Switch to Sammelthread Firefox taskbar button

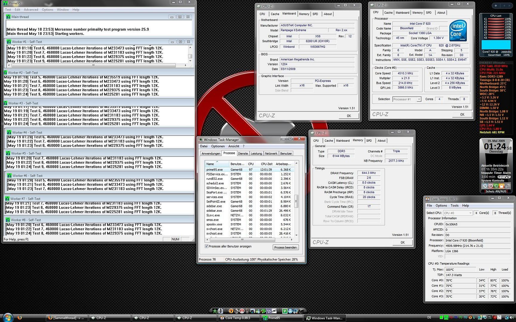pos(67,318)
